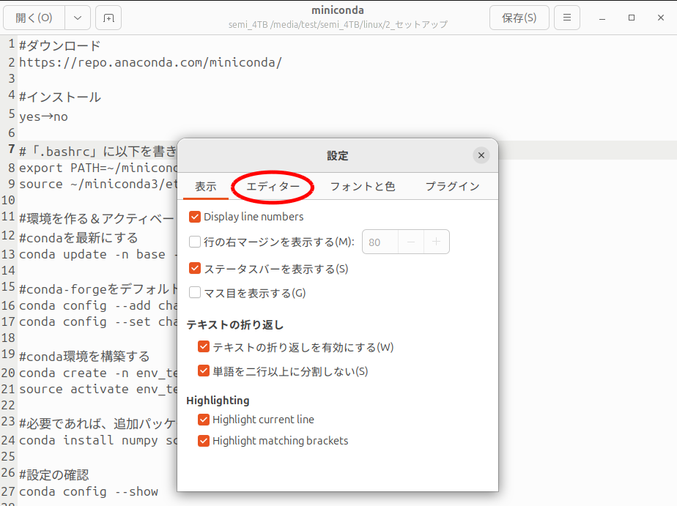
Task: Expand the recent files dropdown arrow
Action: 78,18
